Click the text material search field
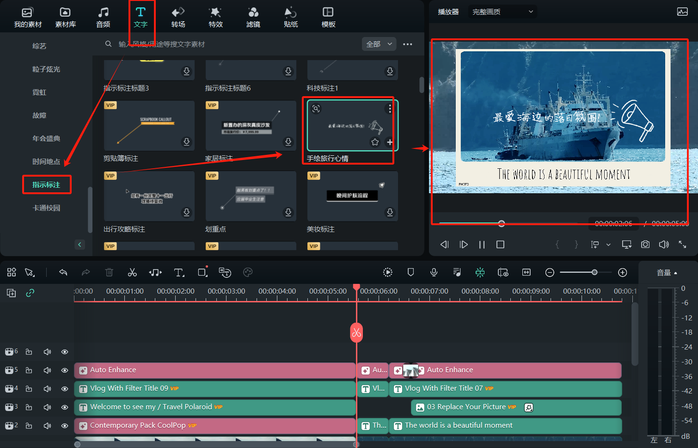Viewport: 698px width, 448px height. 231,44
